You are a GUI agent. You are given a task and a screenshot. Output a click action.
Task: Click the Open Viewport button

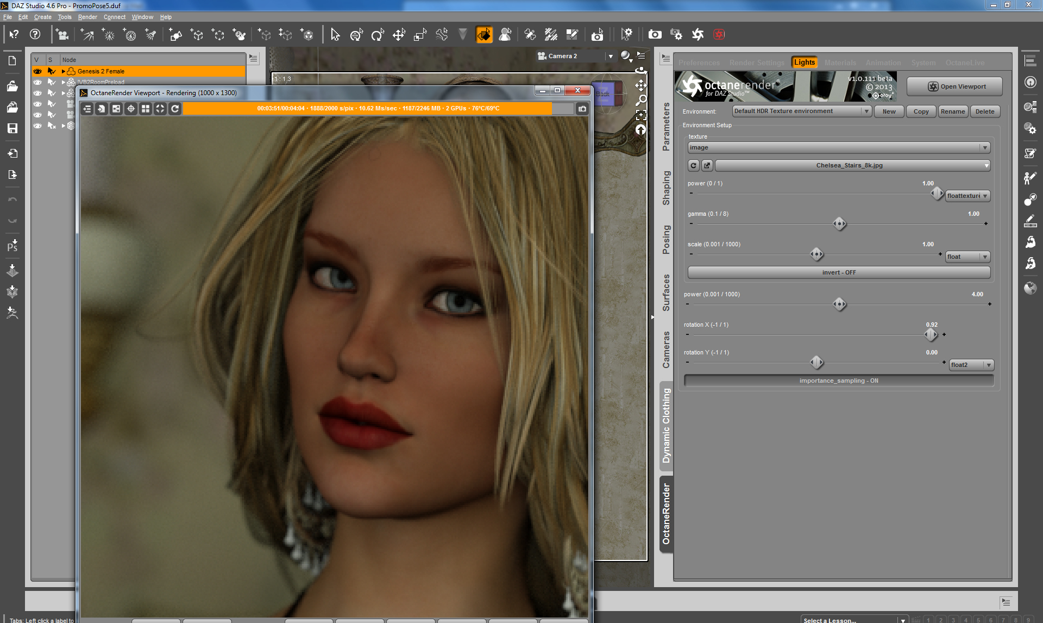click(x=954, y=86)
